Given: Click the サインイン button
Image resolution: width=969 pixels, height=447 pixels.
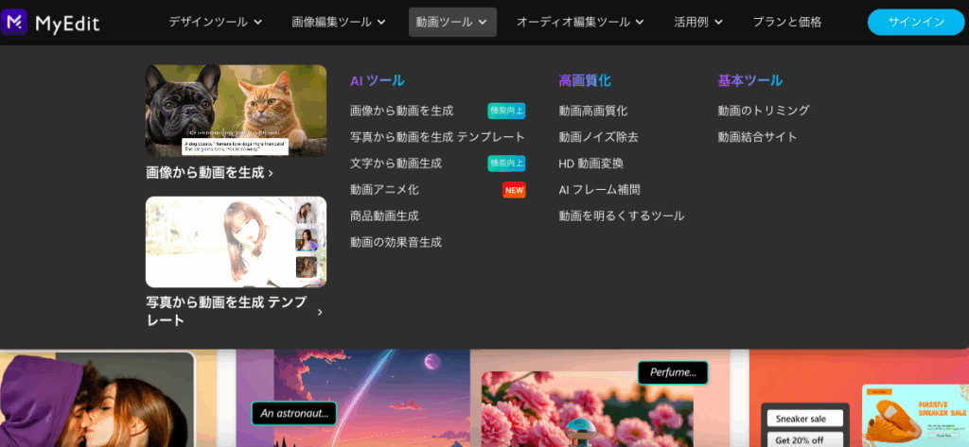Looking at the screenshot, I should click(x=915, y=22).
